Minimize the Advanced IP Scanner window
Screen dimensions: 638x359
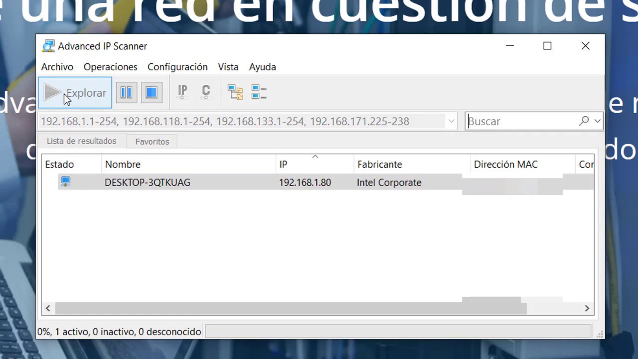[x=510, y=46]
